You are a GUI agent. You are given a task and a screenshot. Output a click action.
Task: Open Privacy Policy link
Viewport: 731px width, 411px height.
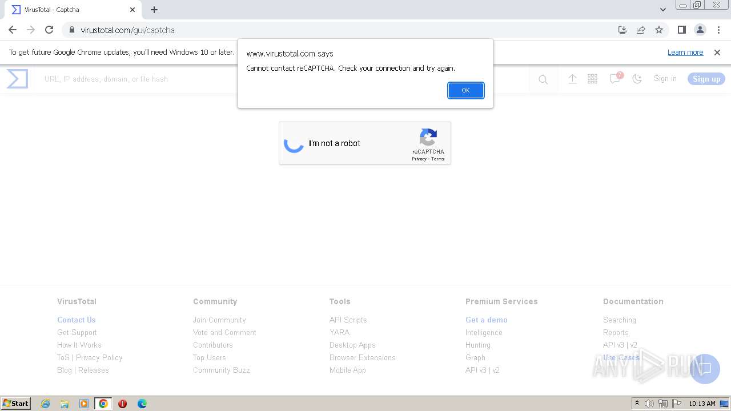pos(99,358)
